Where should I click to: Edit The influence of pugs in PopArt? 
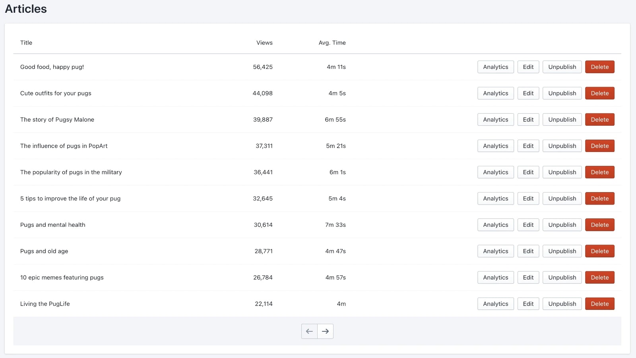[528, 146]
